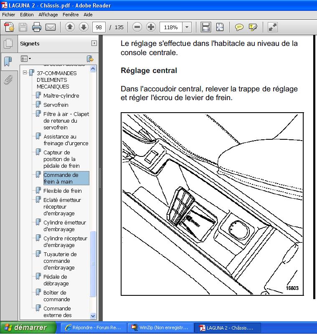The image size is (317, 335).
Task: Open the Attachments paperclip panel
Action: [8, 80]
